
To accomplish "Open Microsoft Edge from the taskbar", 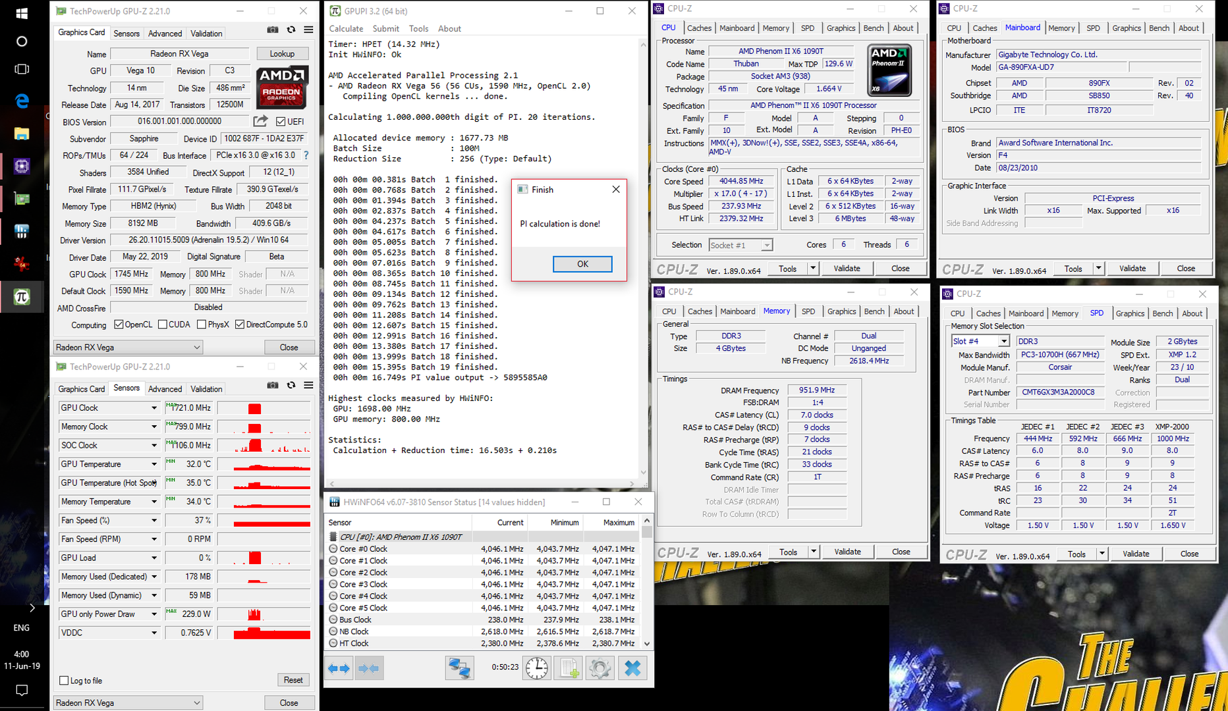I will (22, 101).
